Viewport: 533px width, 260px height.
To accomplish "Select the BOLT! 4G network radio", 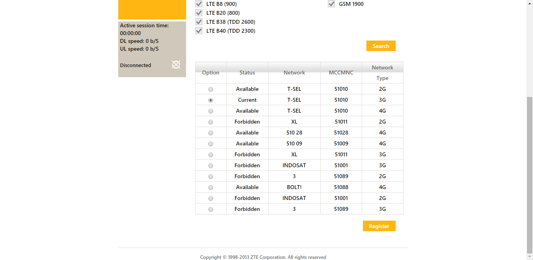I will tap(211, 187).
